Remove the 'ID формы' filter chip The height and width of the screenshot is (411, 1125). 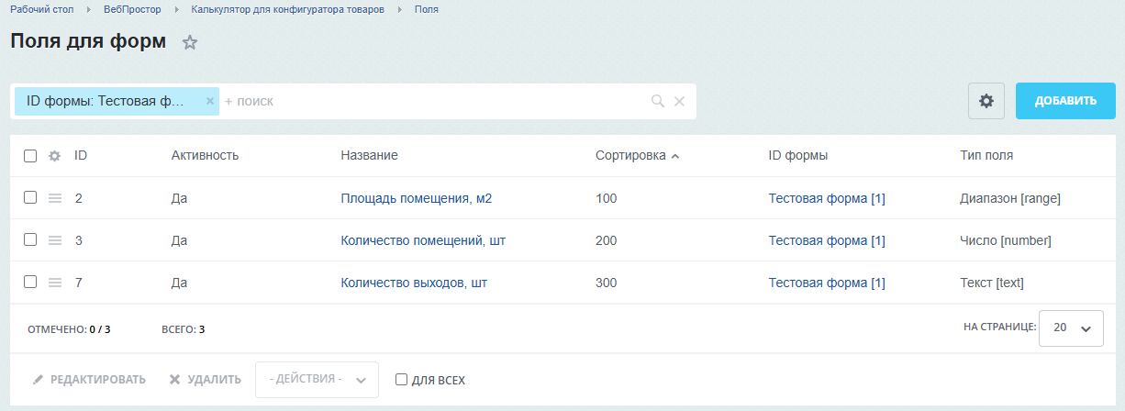[x=209, y=101]
